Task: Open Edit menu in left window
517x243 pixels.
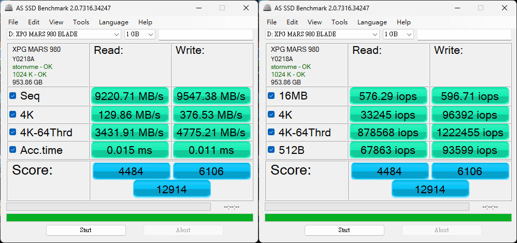Action: click(x=34, y=22)
